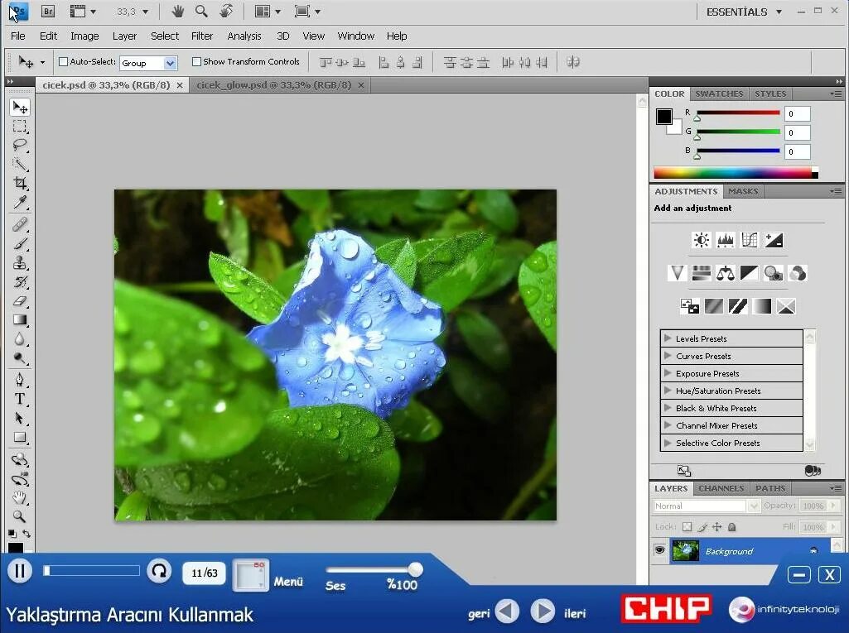The width and height of the screenshot is (849, 633).
Task: Add an Exposure adjustment
Action: pos(774,240)
